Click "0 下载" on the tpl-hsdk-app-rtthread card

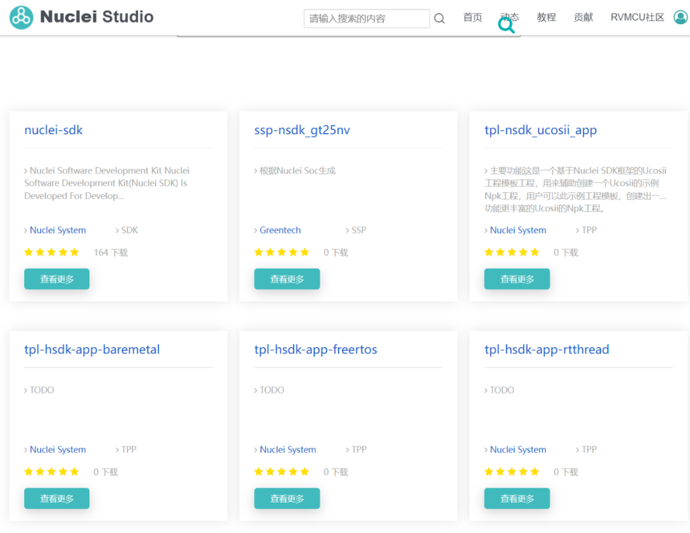[566, 472]
